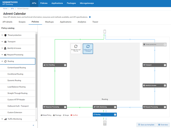Viewport: 171px width, 128px height.
Task: Open the Microgateways menu
Action: click(x=86, y=3)
